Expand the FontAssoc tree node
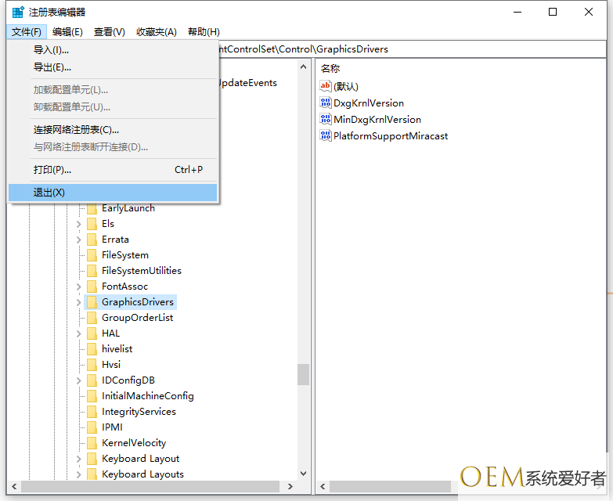613x501 pixels. [78, 287]
